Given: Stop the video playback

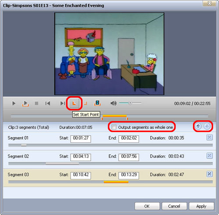Looking at the screenshot, I should 36,103.
